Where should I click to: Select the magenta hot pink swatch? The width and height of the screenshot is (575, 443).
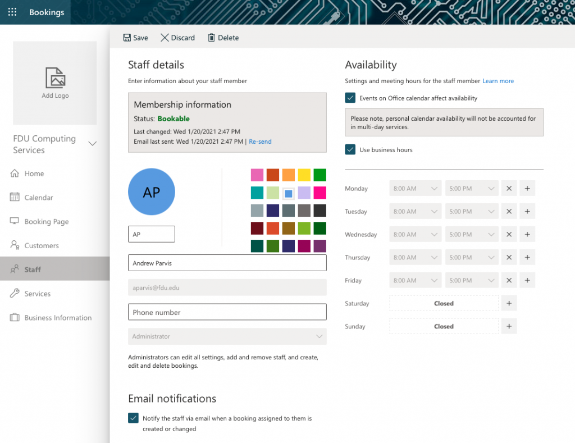pos(320,193)
